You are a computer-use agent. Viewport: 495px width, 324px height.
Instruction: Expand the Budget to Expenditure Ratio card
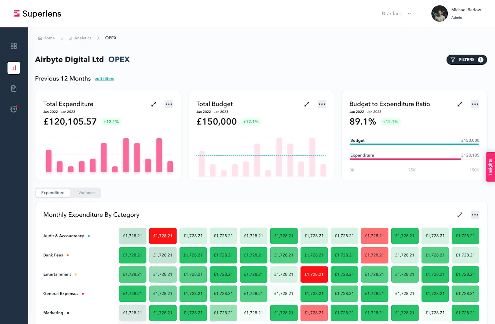pos(460,104)
